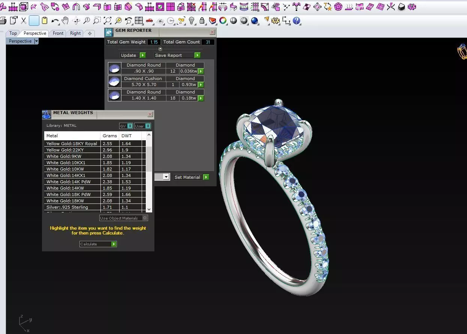Viewport: 467px width, 334px height.
Task: Select the wireframe sphere display icon
Action: click(244, 21)
